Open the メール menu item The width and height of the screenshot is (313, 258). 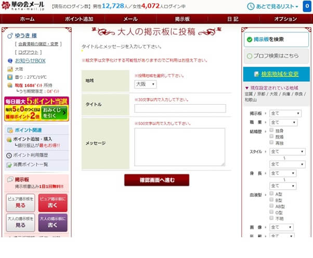(131, 19)
